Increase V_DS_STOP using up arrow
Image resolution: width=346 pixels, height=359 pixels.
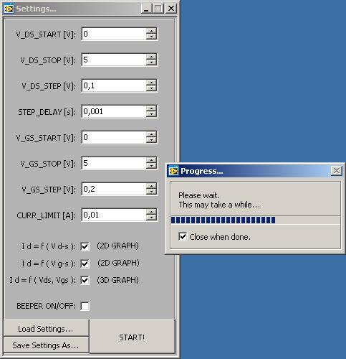151,57
